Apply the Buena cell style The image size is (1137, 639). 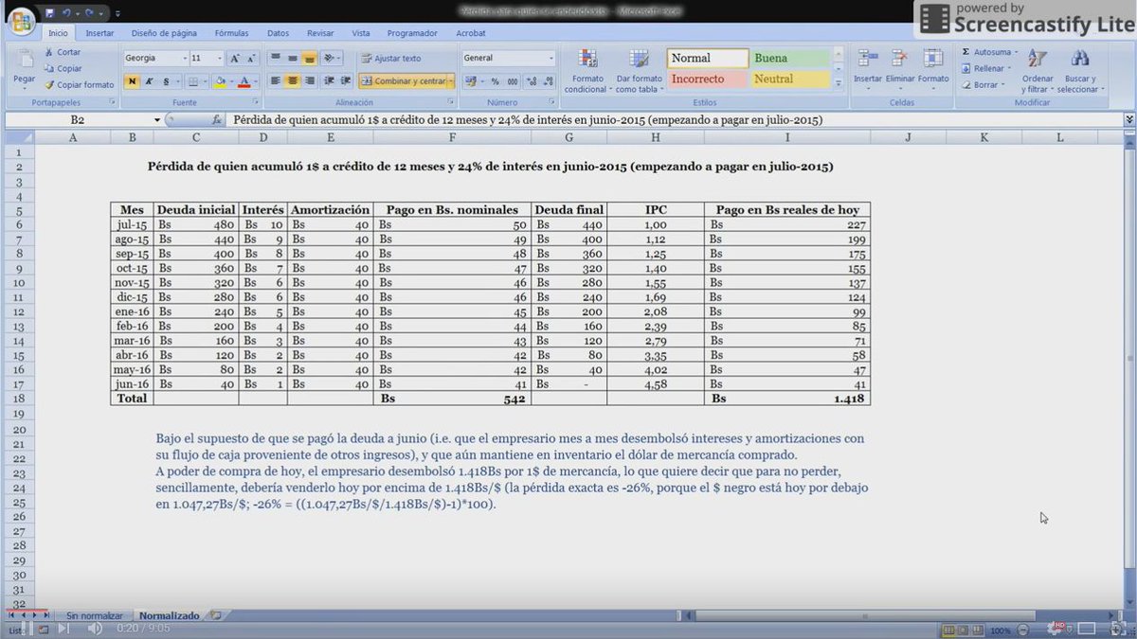pos(790,59)
